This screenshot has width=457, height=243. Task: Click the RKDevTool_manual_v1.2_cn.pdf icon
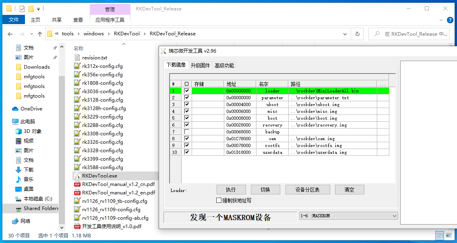pyautogui.click(x=77, y=184)
